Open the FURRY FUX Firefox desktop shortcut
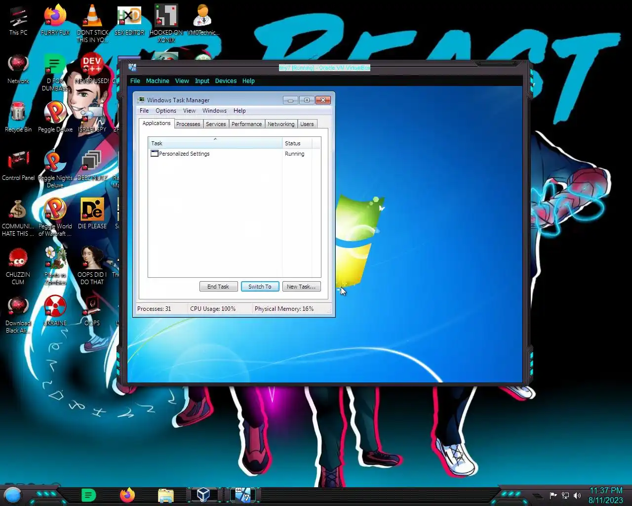Viewport: 632px width, 506px height. [55, 20]
